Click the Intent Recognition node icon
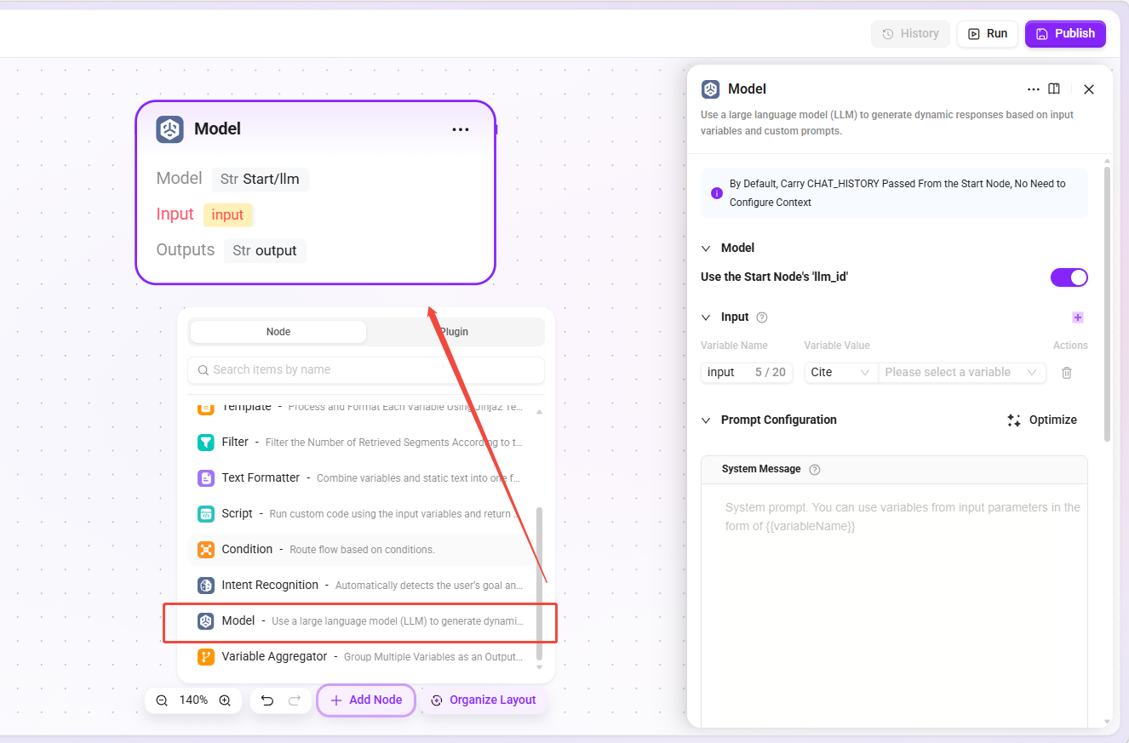1129x743 pixels. (x=206, y=586)
